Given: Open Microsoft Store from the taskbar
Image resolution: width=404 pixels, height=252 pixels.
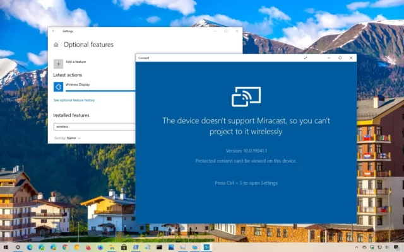Looking at the screenshot, I should (x=124, y=248).
